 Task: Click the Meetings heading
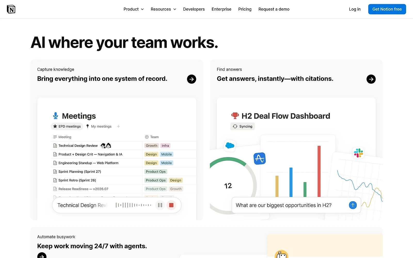[79, 116]
